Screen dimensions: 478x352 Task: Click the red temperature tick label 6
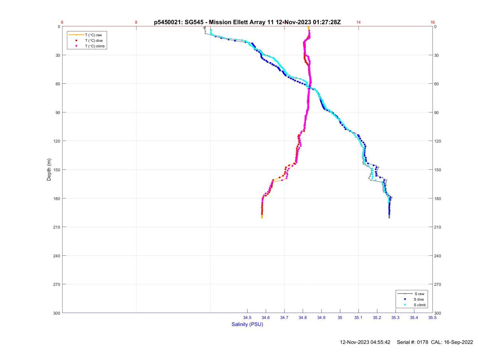coord(62,22)
